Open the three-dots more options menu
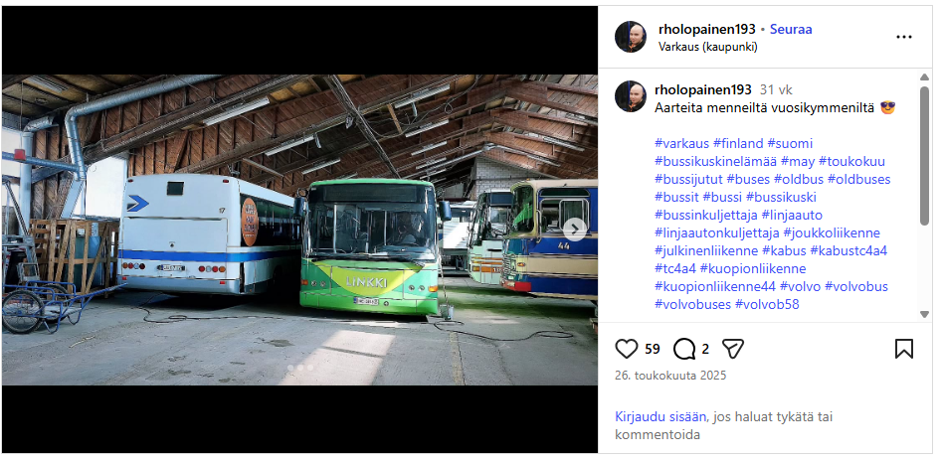Image resolution: width=943 pixels, height=462 pixels. click(903, 37)
